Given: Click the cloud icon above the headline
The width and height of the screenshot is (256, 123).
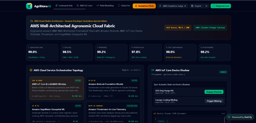Looking at the screenshot, I should point(32,21).
